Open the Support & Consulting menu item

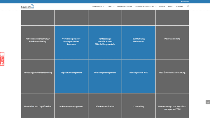145,6
